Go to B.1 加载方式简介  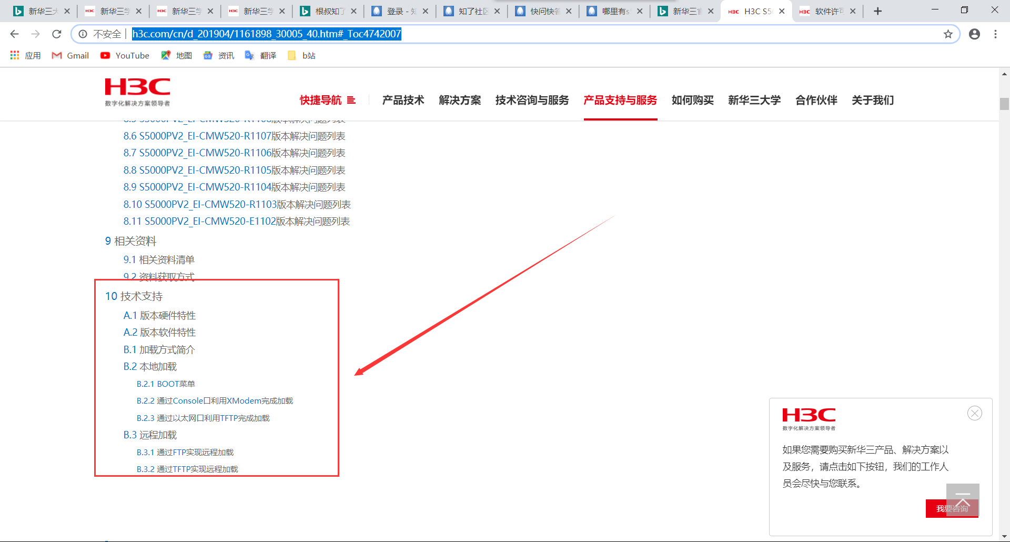tap(159, 350)
